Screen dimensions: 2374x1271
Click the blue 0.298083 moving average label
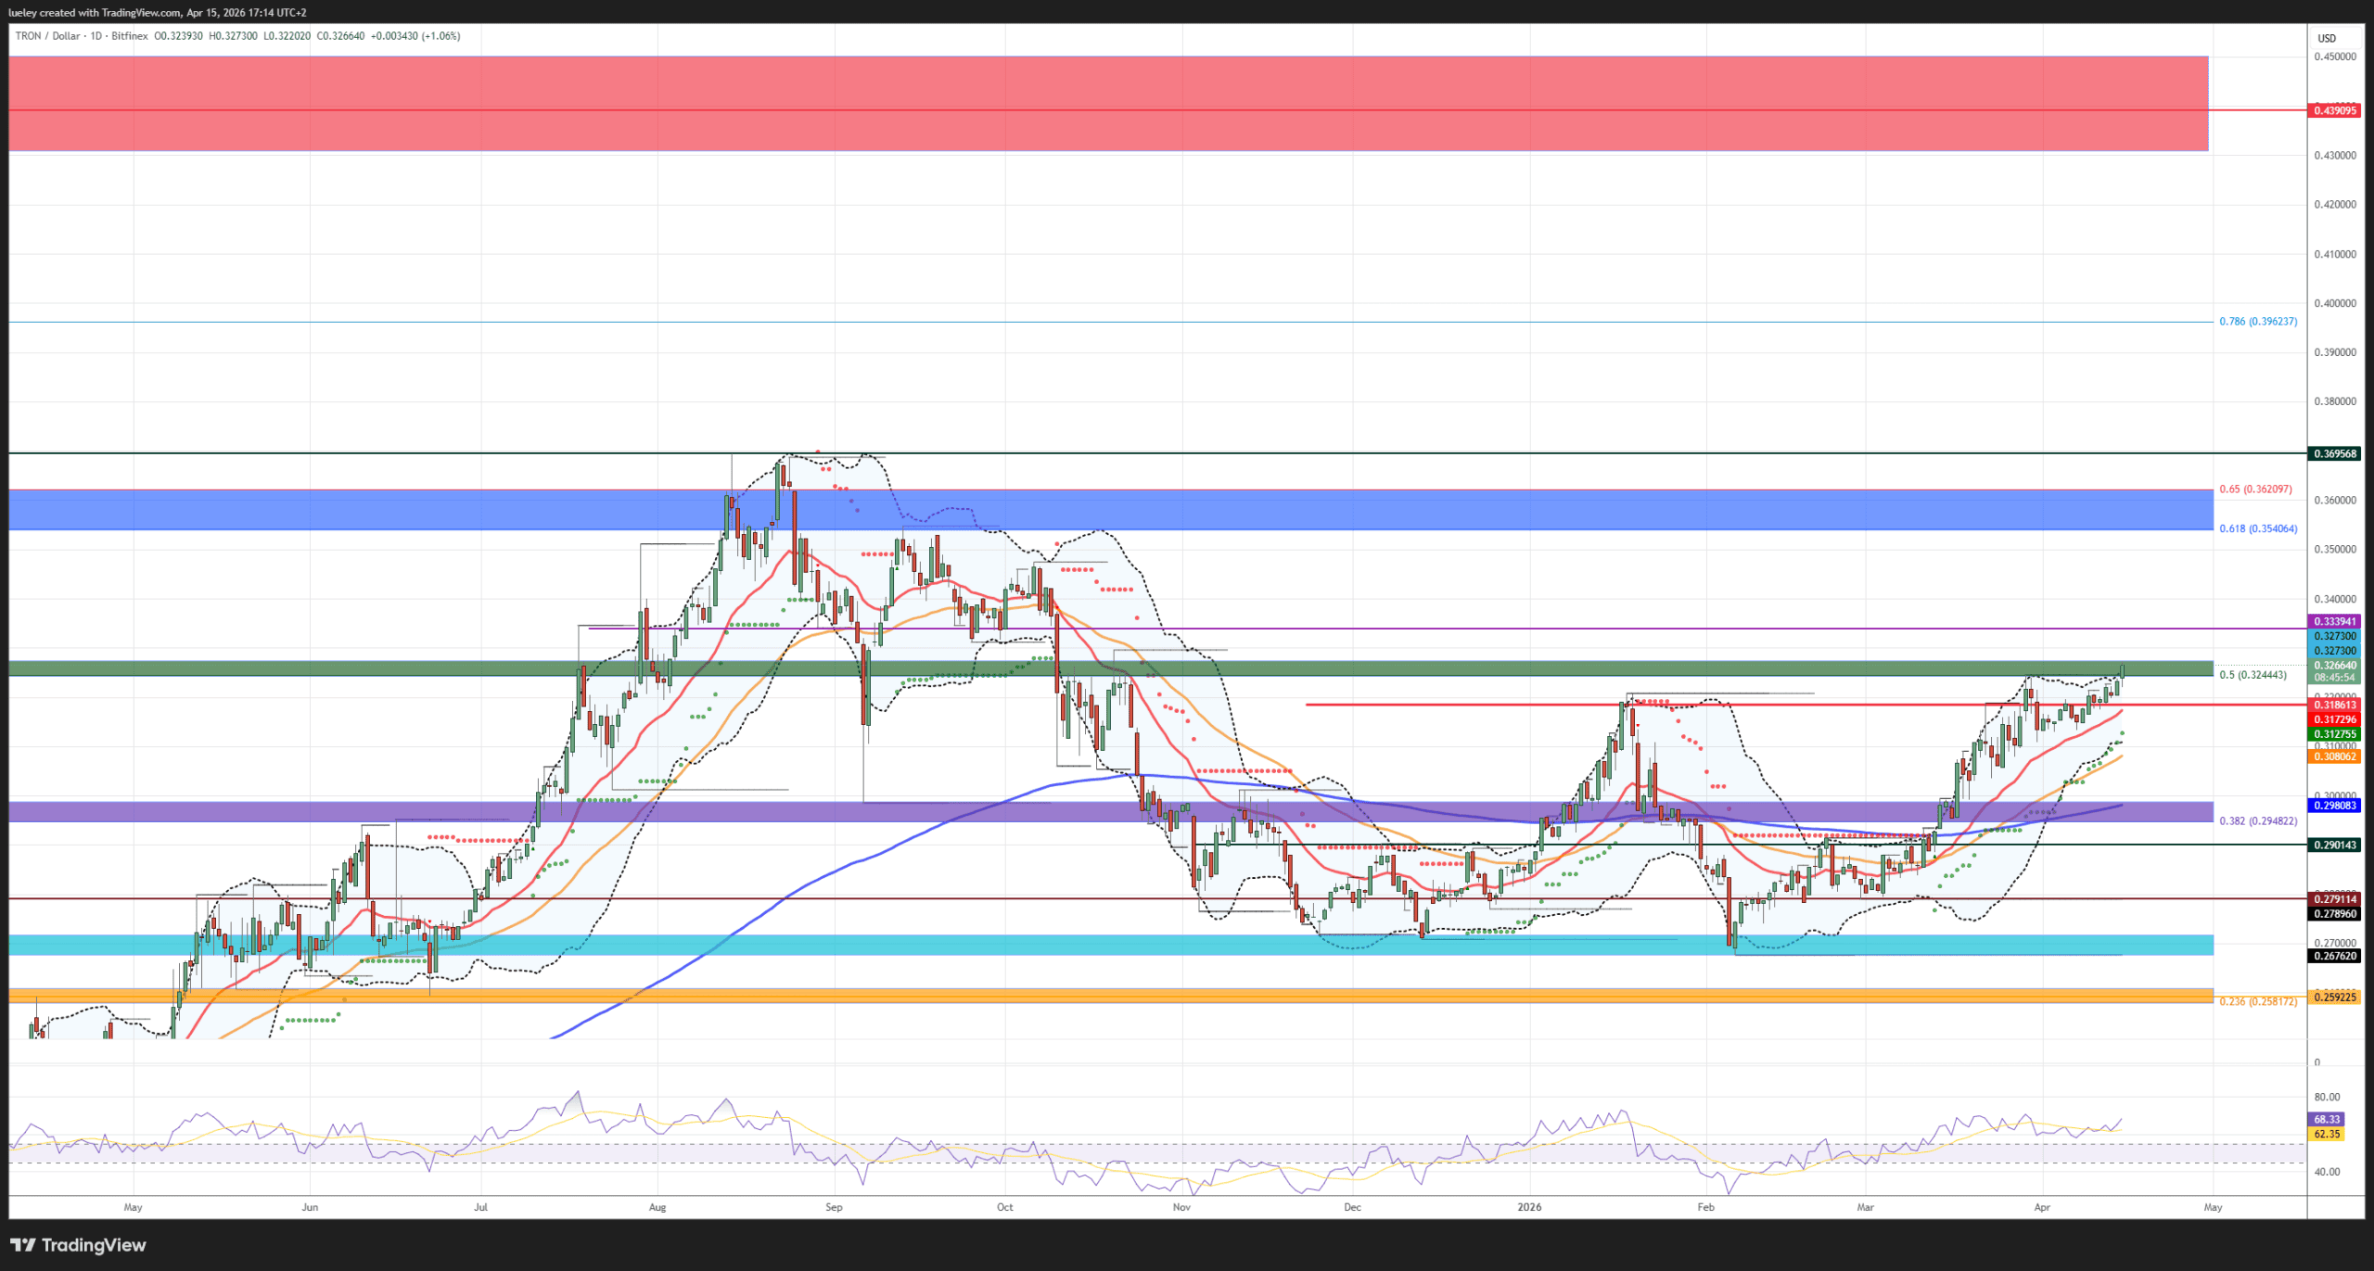2334,806
